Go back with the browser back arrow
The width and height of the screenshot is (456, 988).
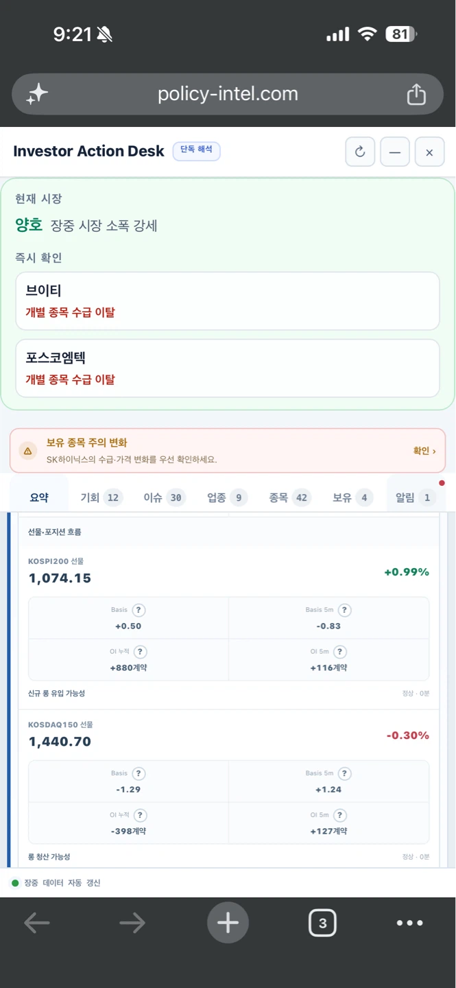click(x=37, y=923)
